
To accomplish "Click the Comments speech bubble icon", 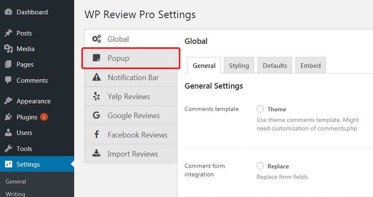I will tap(8, 80).
